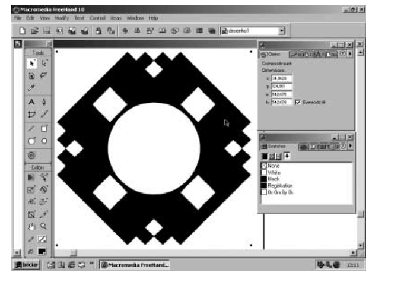
Task: Pick the Rectangle tool
Action: pos(44,128)
